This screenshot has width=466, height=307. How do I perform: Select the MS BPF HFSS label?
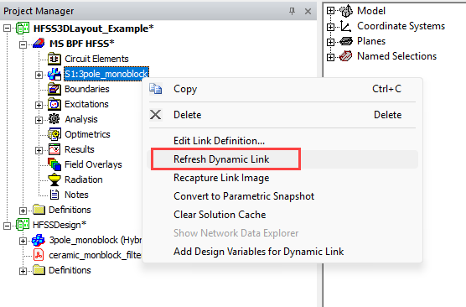(x=82, y=44)
